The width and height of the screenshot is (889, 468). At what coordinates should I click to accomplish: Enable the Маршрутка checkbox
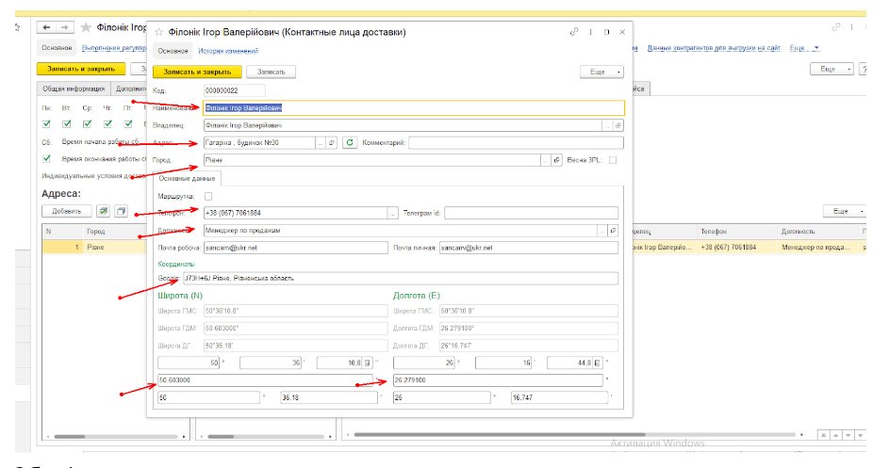point(208,196)
